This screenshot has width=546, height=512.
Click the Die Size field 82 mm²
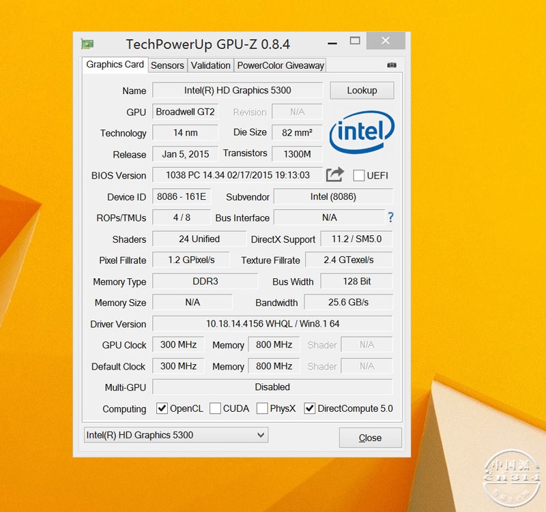click(x=297, y=132)
